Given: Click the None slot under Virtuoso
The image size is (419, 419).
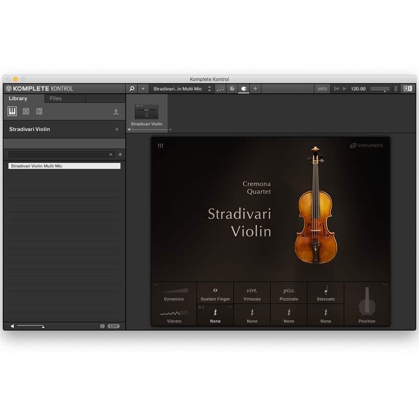Looking at the screenshot, I should pos(252,315).
